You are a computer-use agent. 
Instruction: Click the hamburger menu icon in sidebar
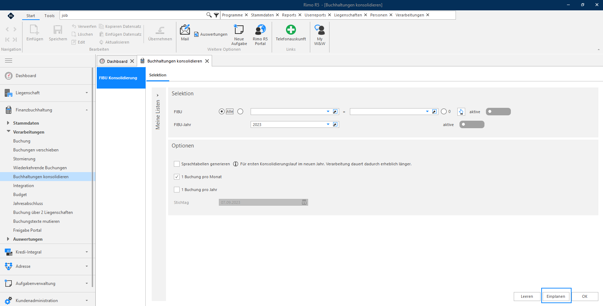point(9,60)
